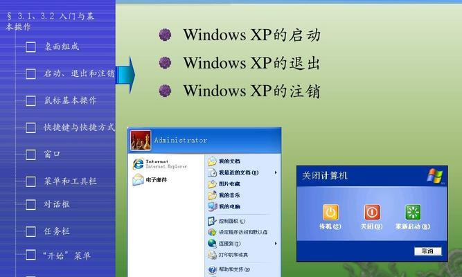Click the sidebar text 任务栏

pos(57,231)
